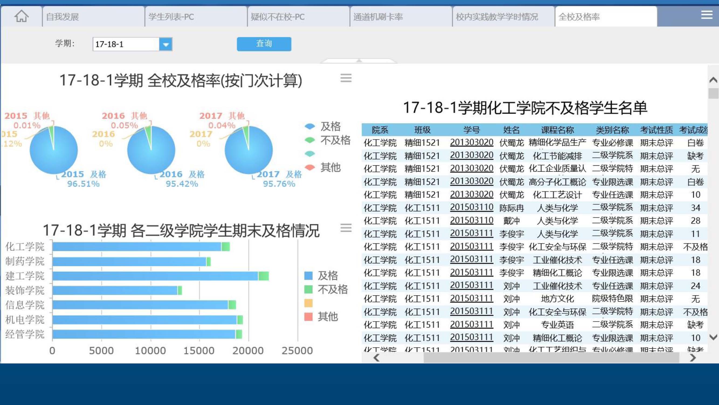Open the 学期 dropdown arrow
This screenshot has width=719, height=405.
166,45
